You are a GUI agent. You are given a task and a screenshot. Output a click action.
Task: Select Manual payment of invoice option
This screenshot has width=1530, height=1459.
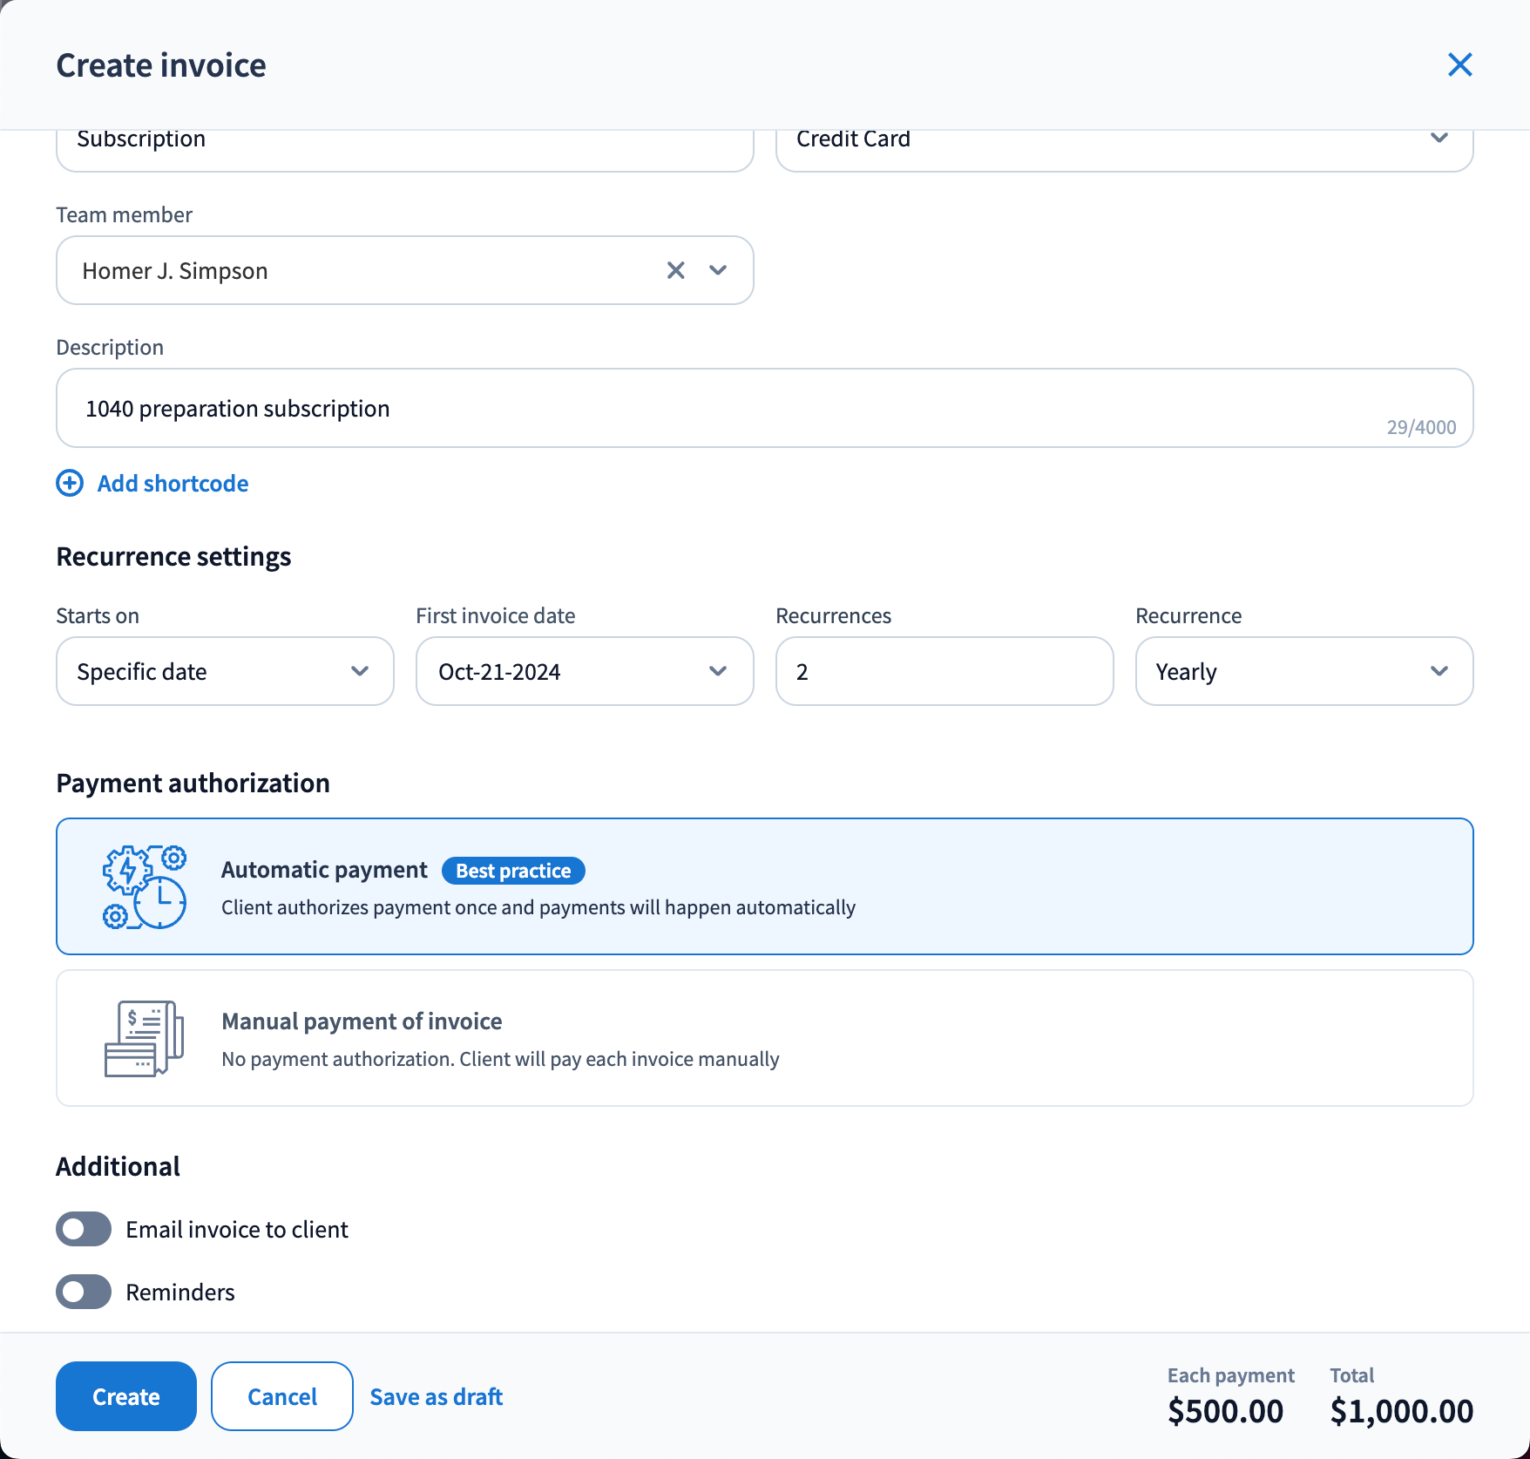click(x=764, y=1038)
